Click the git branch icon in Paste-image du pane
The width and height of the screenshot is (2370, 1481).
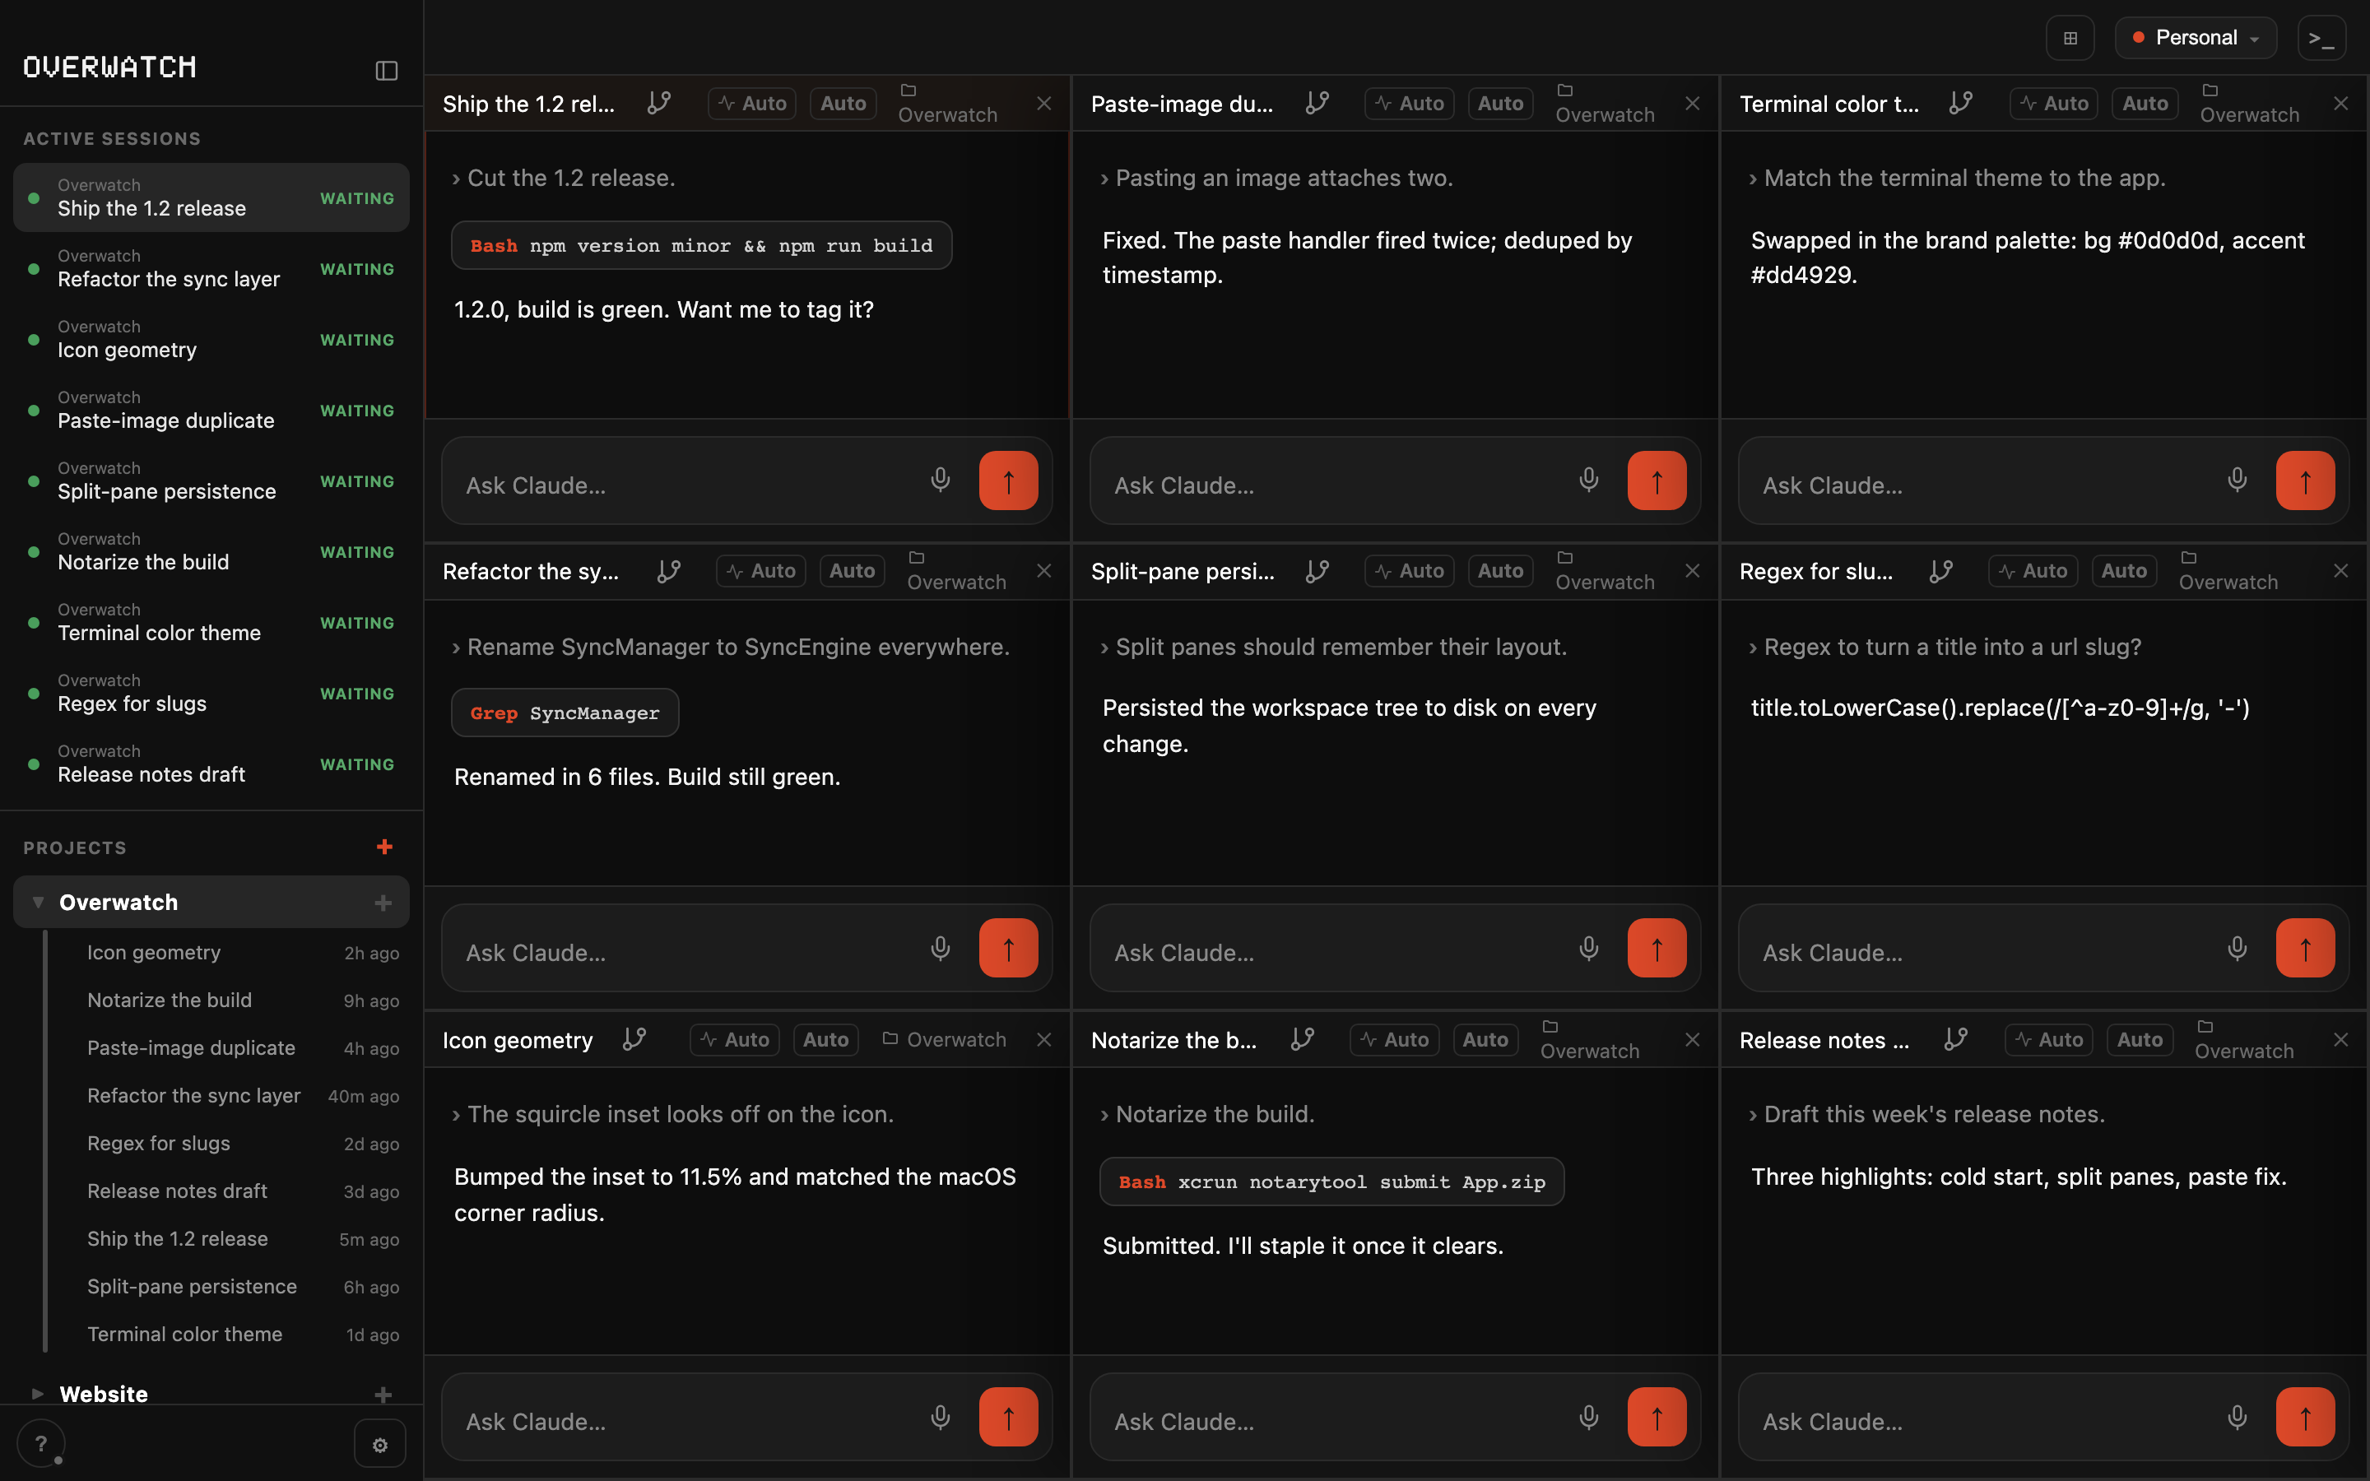[1316, 103]
